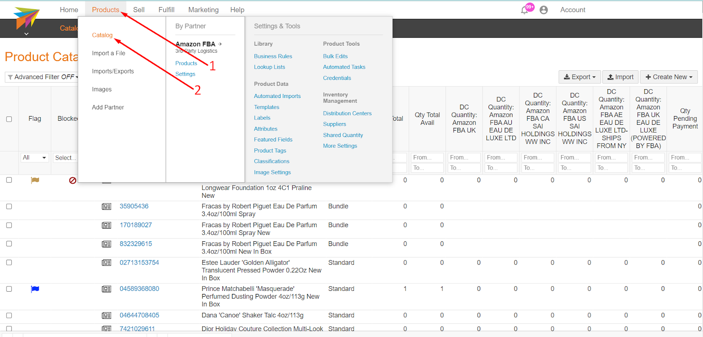The width and height of the screenshot is (703, 337).
Task: Click the To field under Qty Total Avail
Action: tap(427, 168)
